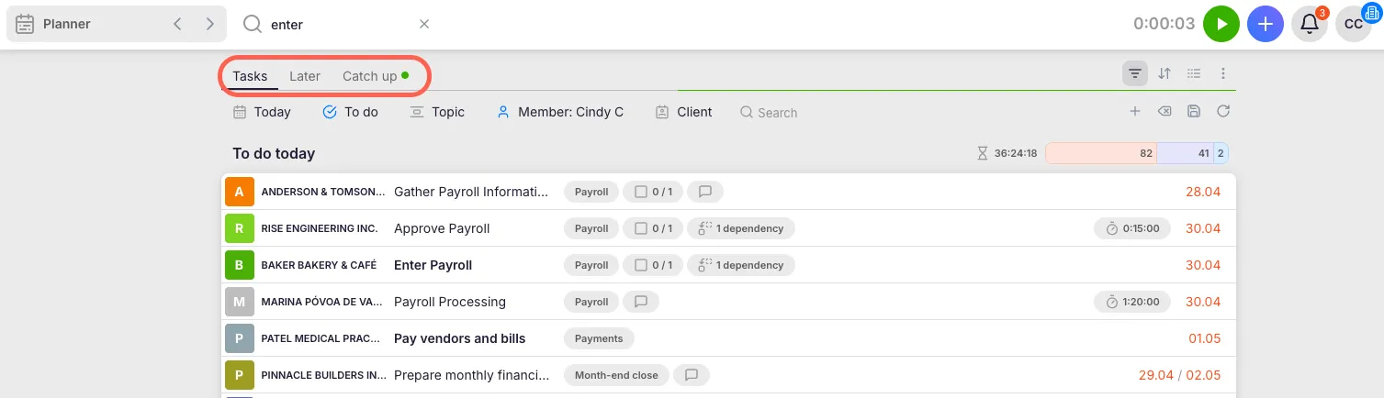Refresh the task list
This screenshot has height=398, width=1384.
(x=1223, y=112)
